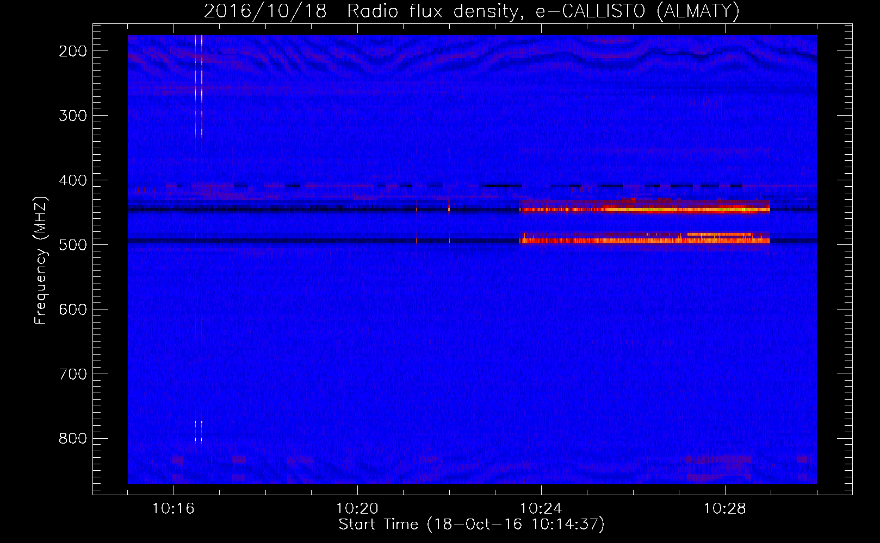The width and height of the screenshot is (880, 543).
Task: Click the plot title text for 2016/10/18
Action: point(472,11)
